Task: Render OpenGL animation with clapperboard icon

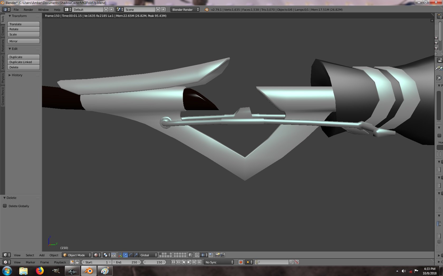Action: click(x=223, y=255)
